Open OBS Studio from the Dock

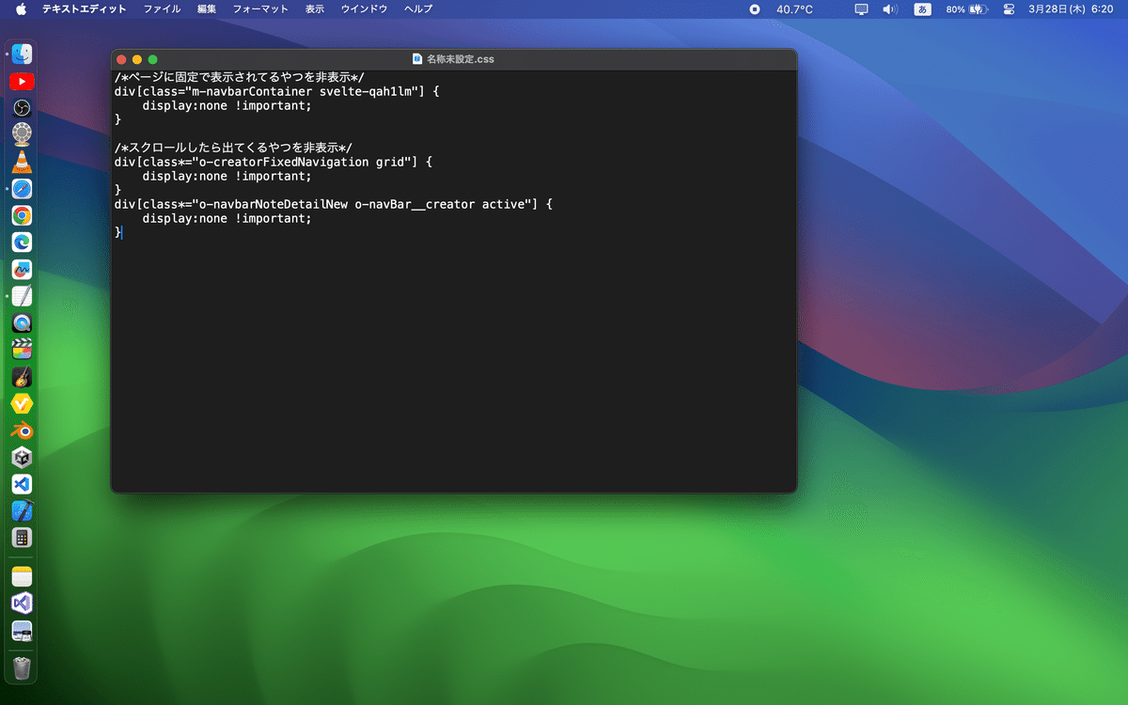click(x=22, y=108)
